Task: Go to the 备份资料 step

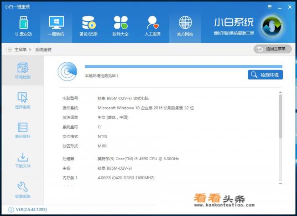Action: click(23, 130)
